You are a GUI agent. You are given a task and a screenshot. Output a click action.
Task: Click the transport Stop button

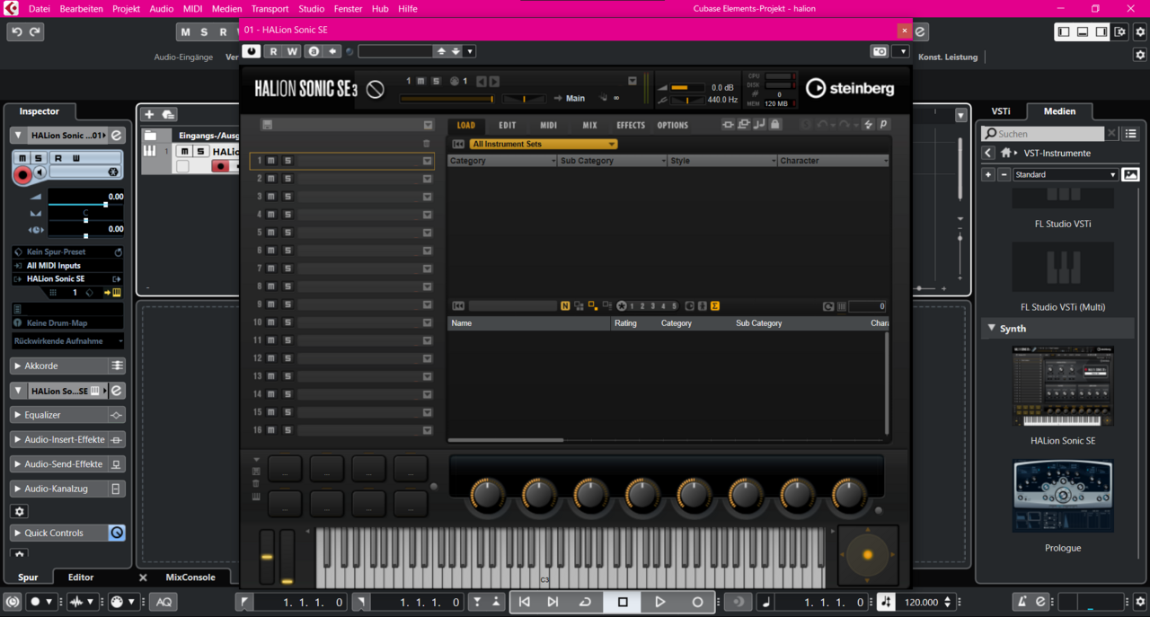[x=623, y=602]
